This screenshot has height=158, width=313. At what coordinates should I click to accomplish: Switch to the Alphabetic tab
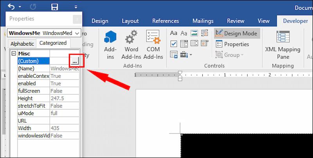(x=22, y=44)
